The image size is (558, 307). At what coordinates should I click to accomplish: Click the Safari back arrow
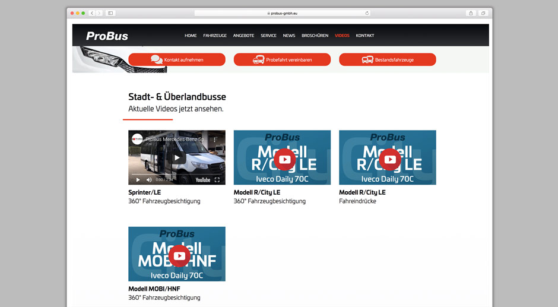[92, 13]
